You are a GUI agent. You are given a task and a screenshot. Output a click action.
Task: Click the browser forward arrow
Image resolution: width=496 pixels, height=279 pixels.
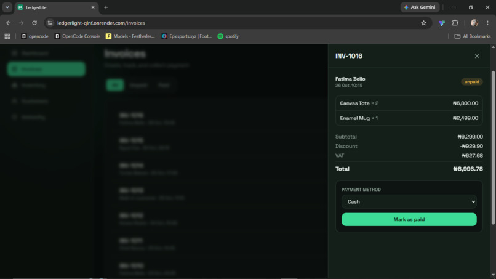(21, 23)
